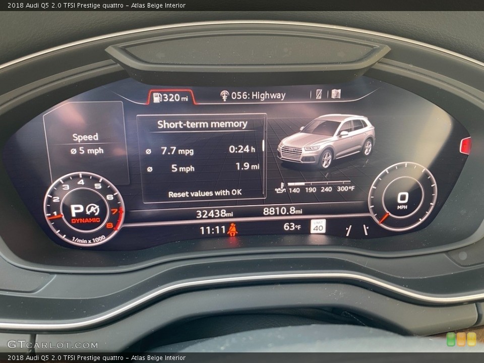484x363 pixels.
Task: Tap the 1/min x 1000 tachometer label
Action: pos(89,239)
